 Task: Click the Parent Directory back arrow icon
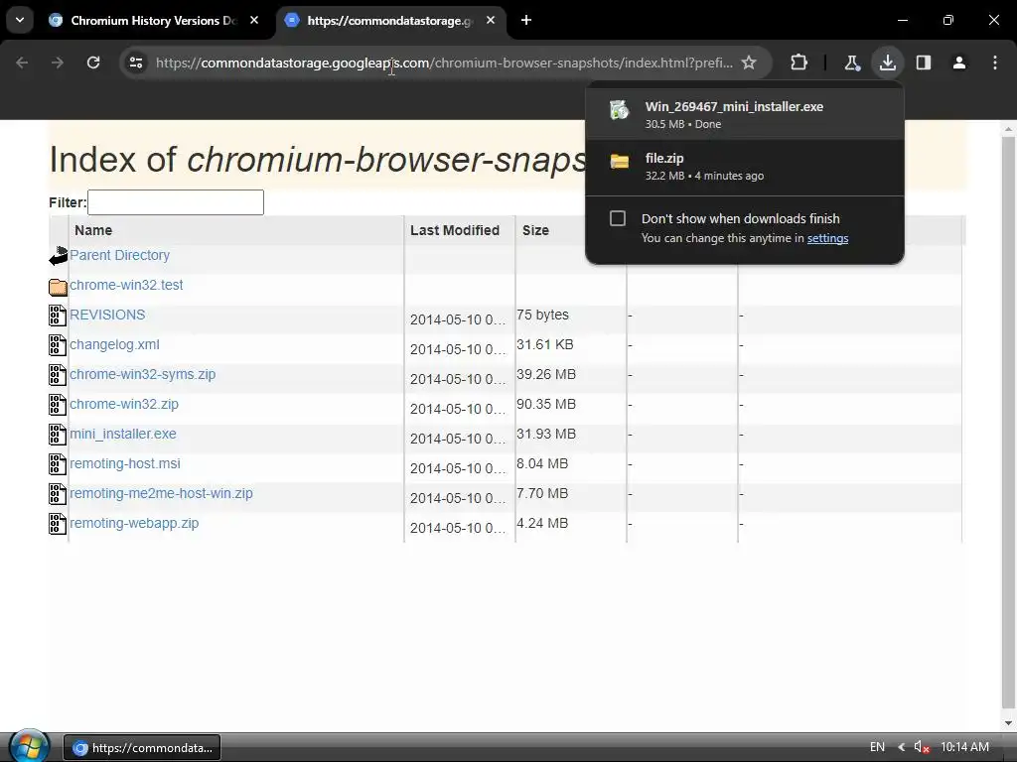coord(59,256)
